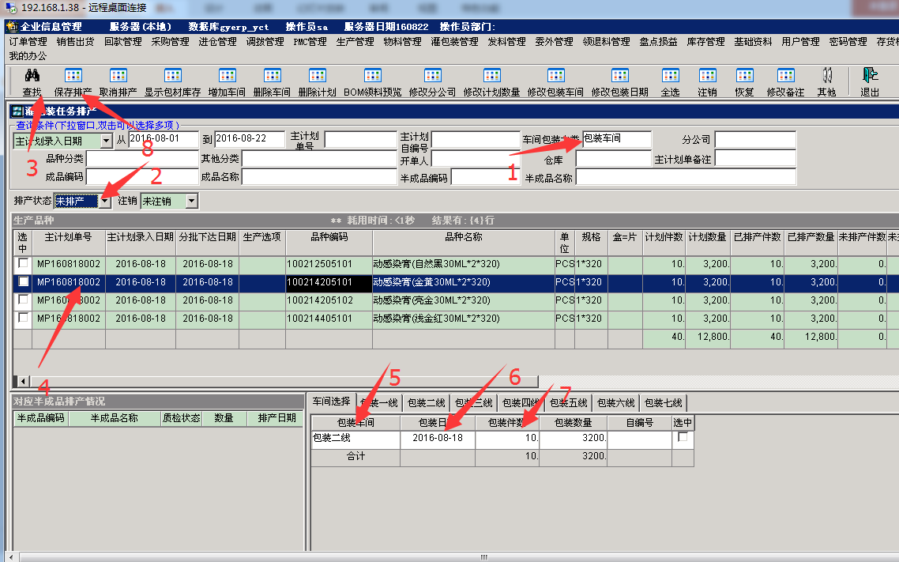Click the 成品名称 input field
The height and width of the screenshot is (562, 899).
tap(319, 176)
